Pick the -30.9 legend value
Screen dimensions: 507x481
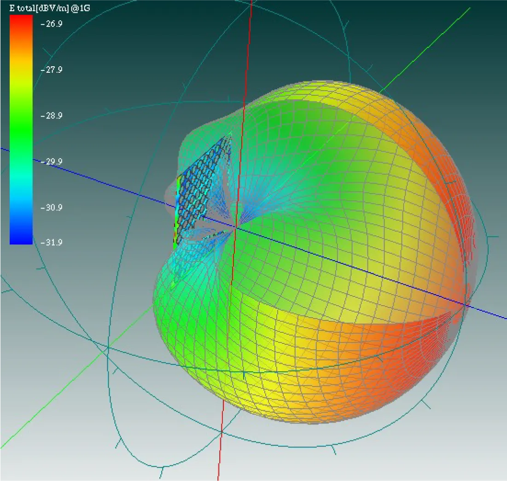click(51, 208)
